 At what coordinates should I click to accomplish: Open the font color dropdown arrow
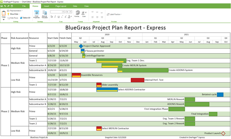71,17
